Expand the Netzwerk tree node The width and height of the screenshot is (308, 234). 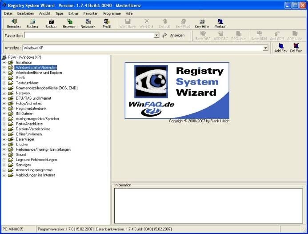click(x=4, y=93)
